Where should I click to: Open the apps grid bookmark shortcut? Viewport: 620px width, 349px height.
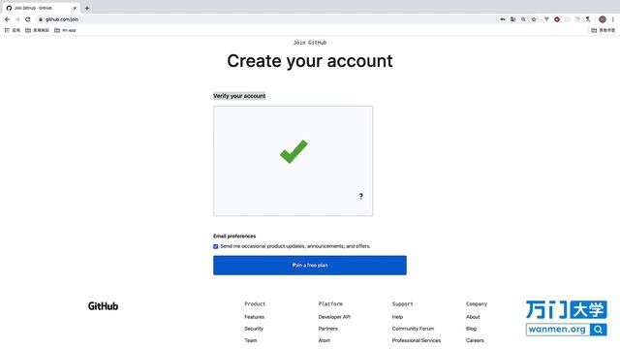(x=12, y=30)
